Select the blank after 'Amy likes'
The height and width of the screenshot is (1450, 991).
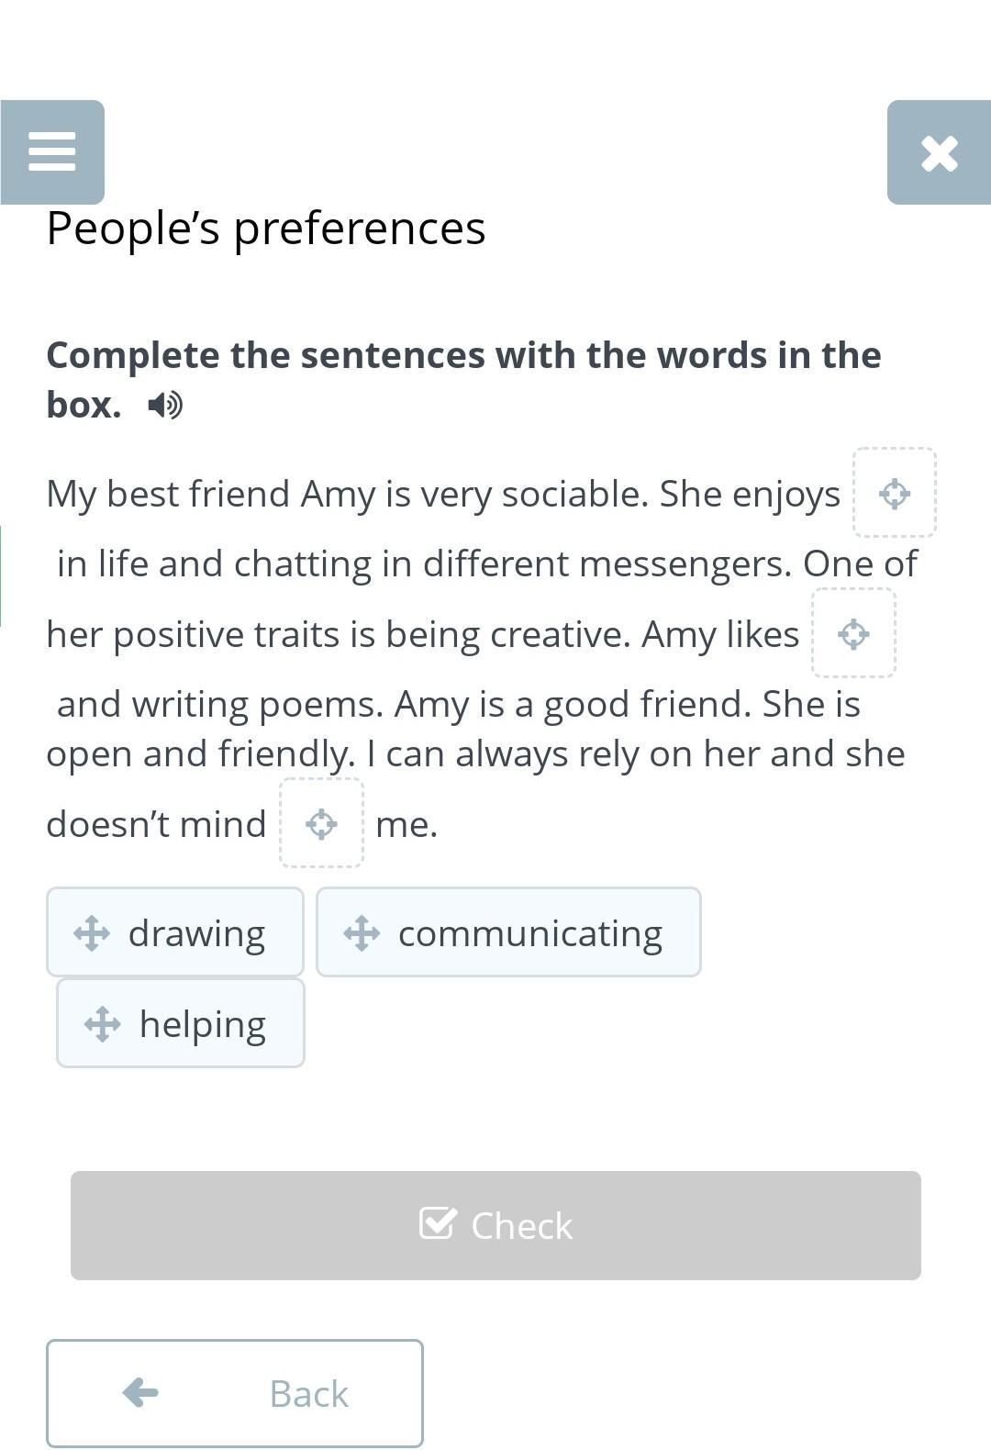pyautogui.click(x=854, y=633)
